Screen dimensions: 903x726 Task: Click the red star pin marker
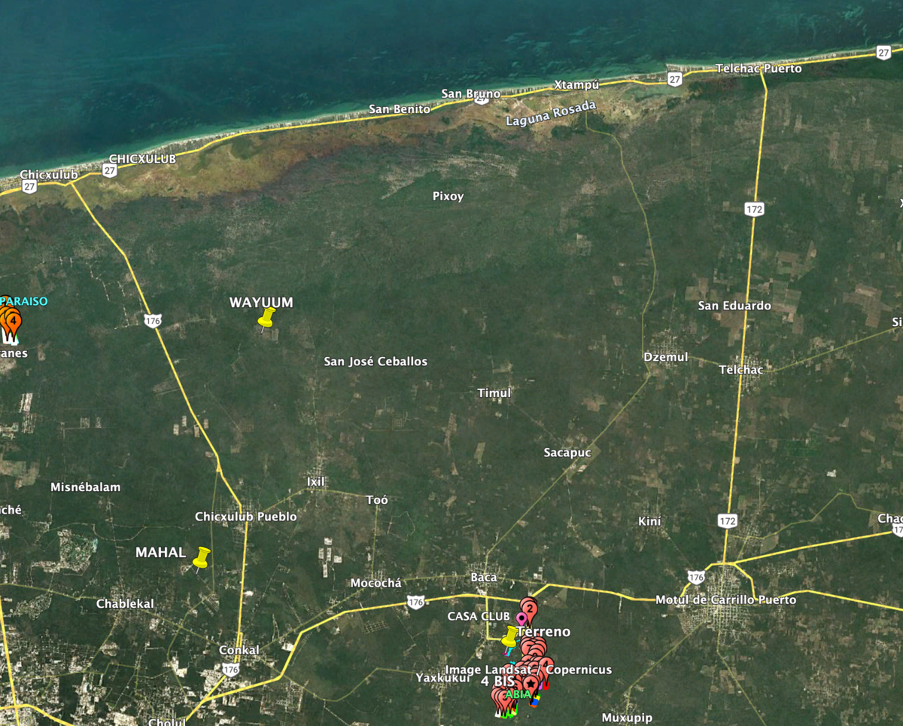click(530, 683)
